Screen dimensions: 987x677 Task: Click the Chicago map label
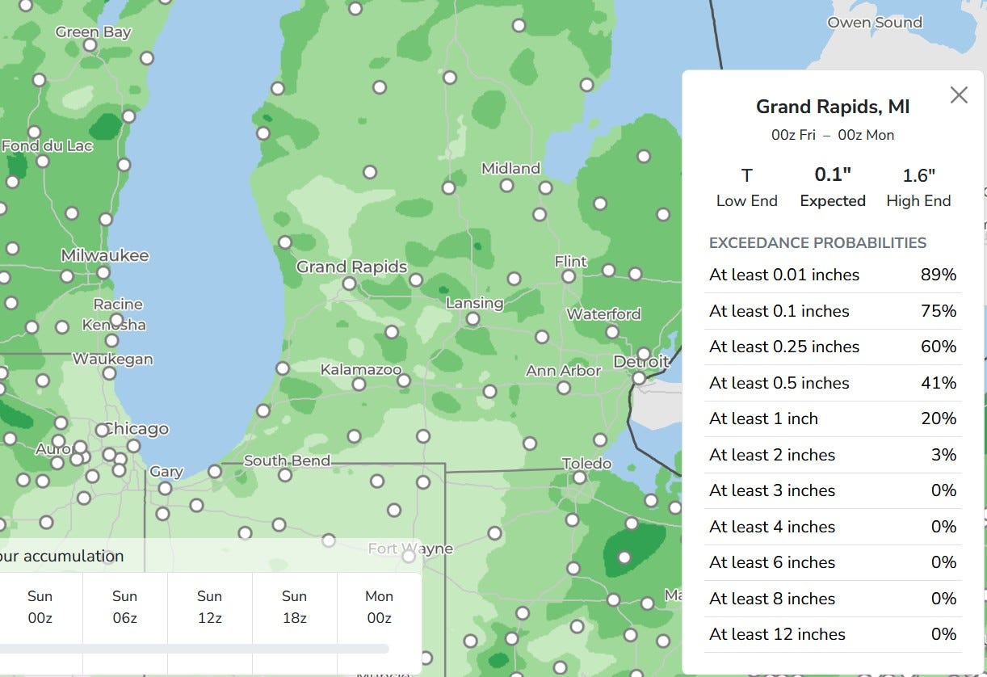[136, 428]
